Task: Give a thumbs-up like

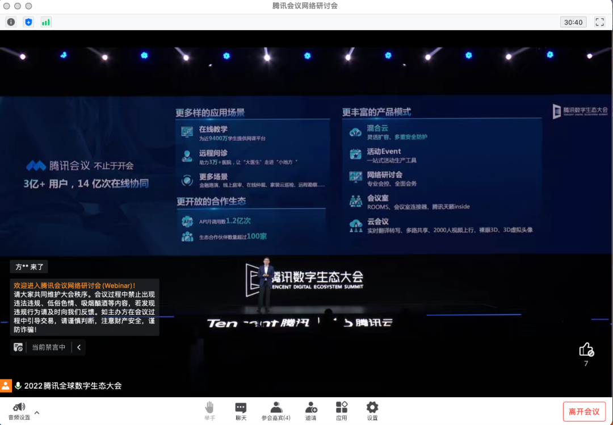Action: tap(586, 349)
